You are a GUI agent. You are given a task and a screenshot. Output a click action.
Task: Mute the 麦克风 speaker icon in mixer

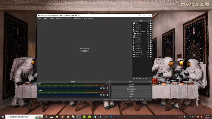104,88
